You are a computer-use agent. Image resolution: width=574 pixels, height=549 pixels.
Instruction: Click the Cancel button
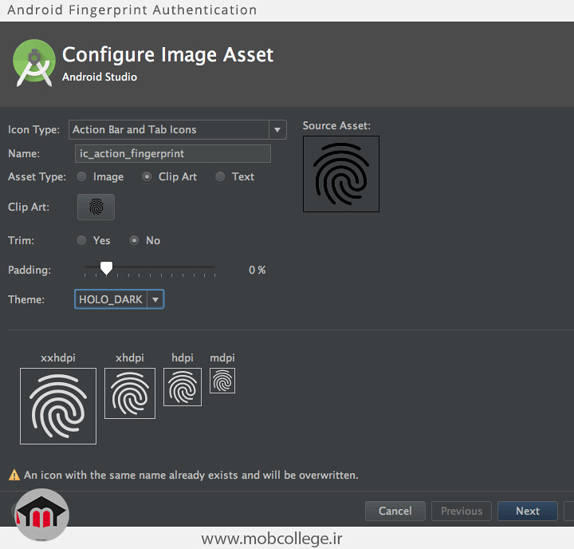pos(395,511)
